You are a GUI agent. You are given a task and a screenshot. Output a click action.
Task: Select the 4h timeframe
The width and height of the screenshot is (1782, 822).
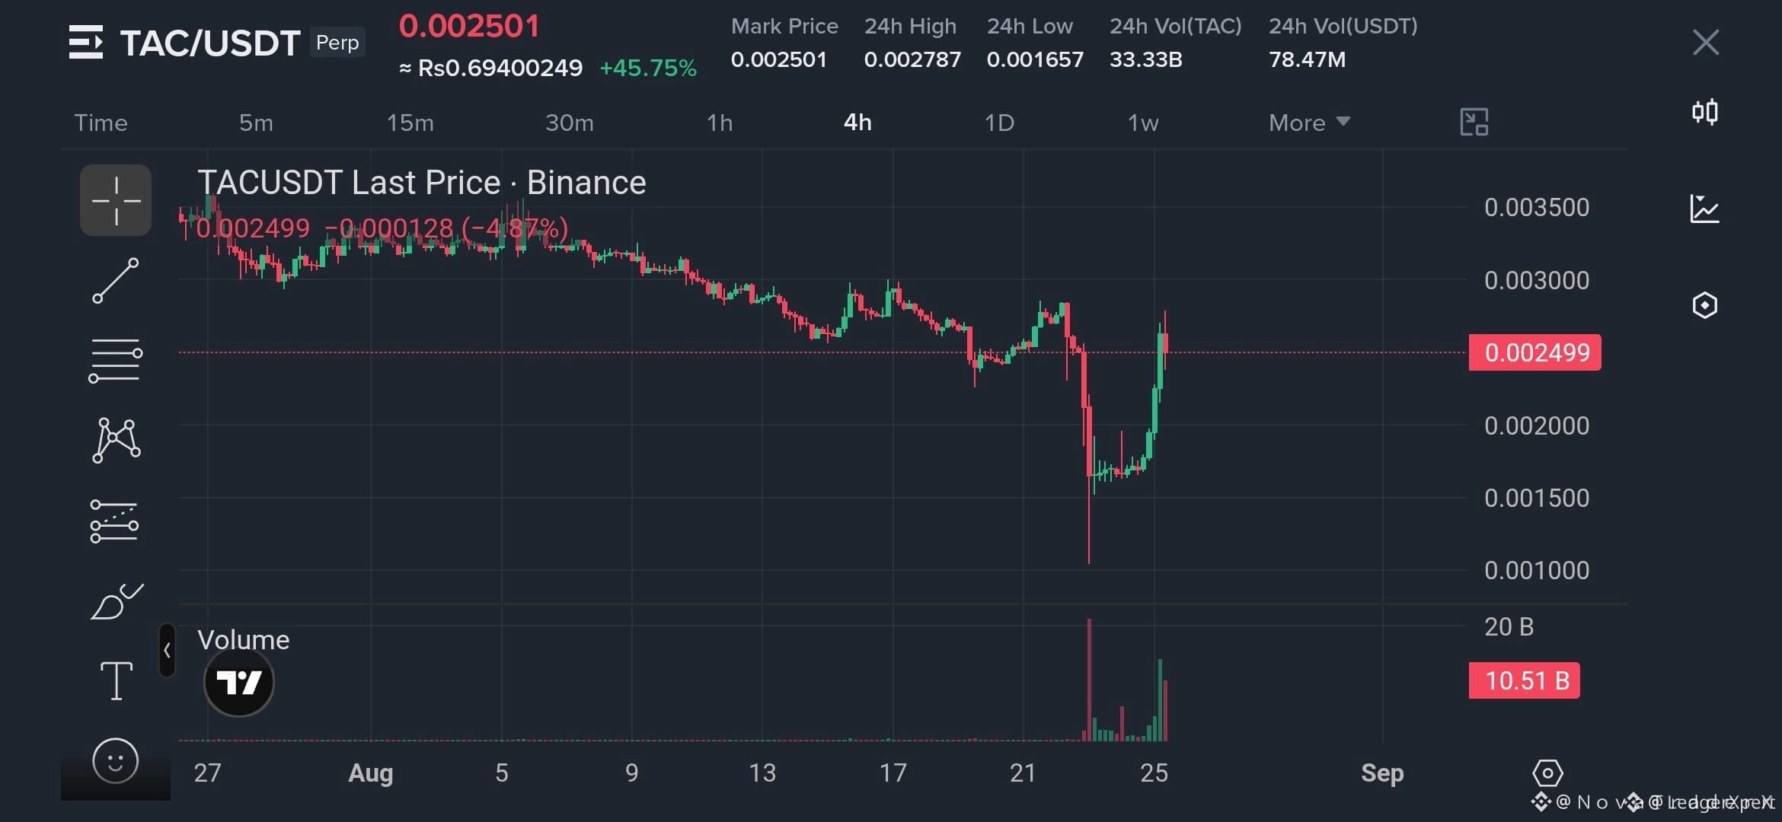tap(857, 123)
